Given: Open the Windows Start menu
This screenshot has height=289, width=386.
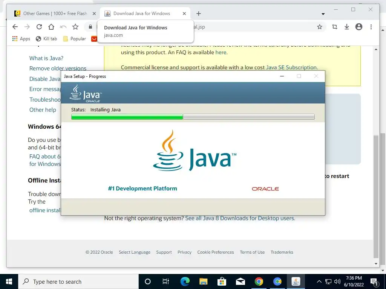Looking at the screenshot, I should point(9,281).
